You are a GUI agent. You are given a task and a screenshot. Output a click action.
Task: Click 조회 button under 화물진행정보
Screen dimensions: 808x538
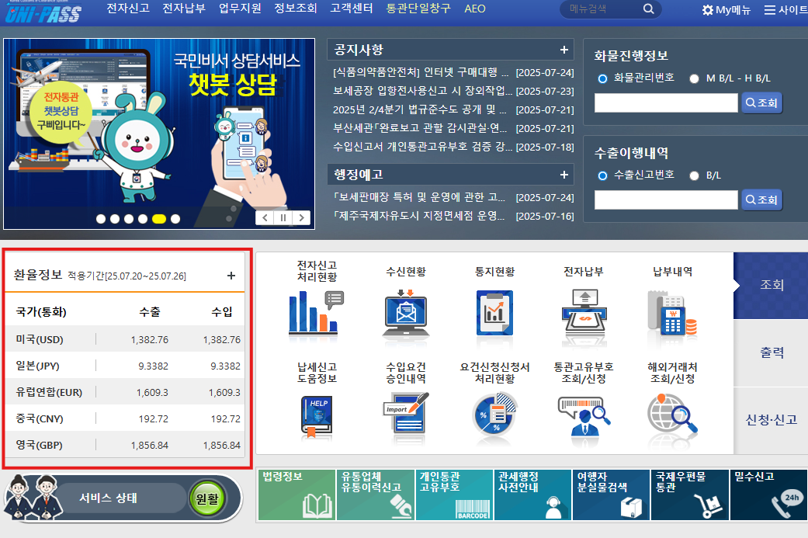point(761,102)
